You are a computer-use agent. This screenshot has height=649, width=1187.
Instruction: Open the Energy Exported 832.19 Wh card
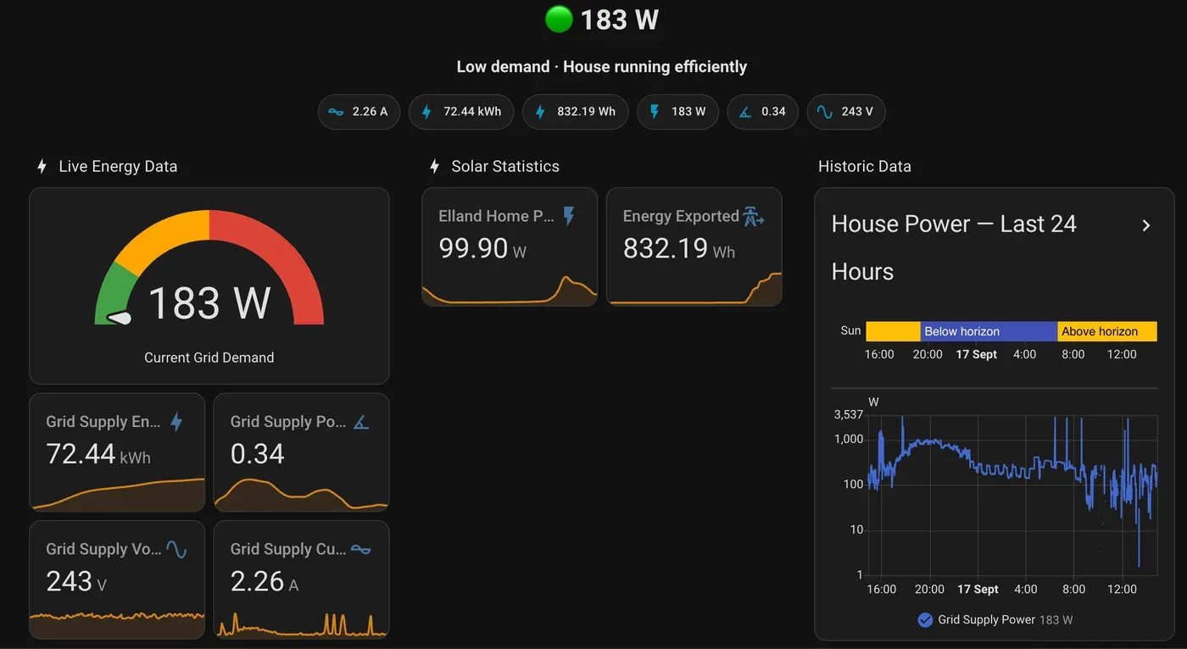pyautogui.click(x=694, y=247)
